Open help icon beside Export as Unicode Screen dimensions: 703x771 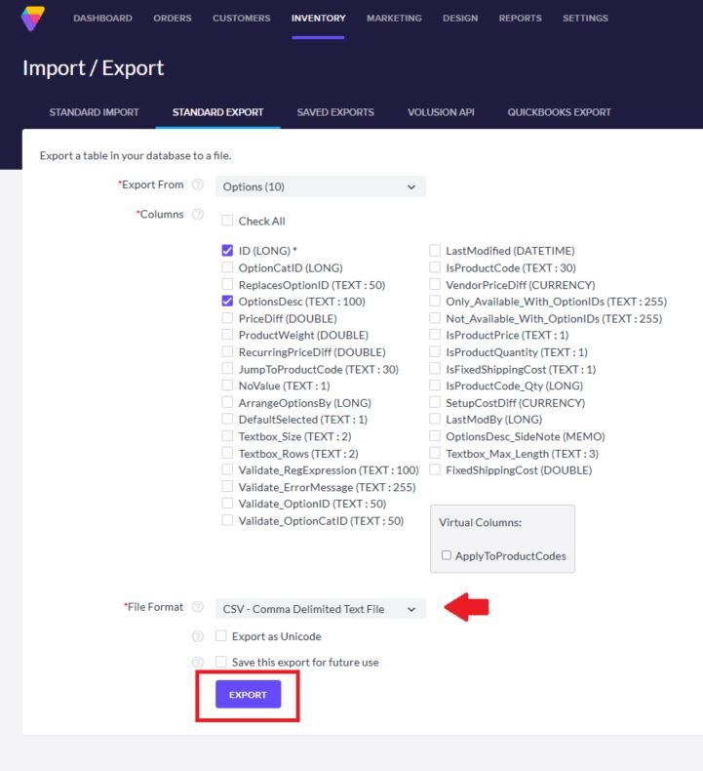coord(198,636)
